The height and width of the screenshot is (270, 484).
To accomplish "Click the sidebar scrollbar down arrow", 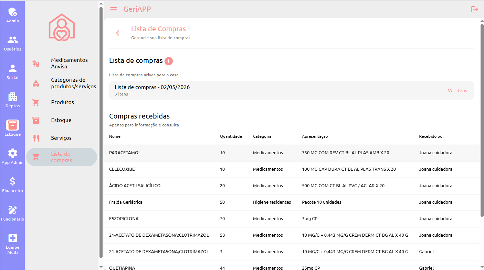I will point(101,267).
